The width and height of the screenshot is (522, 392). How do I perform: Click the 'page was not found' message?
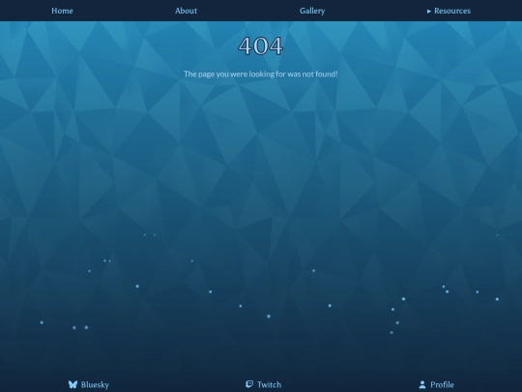pyautogui.click(x=261, y=74)
